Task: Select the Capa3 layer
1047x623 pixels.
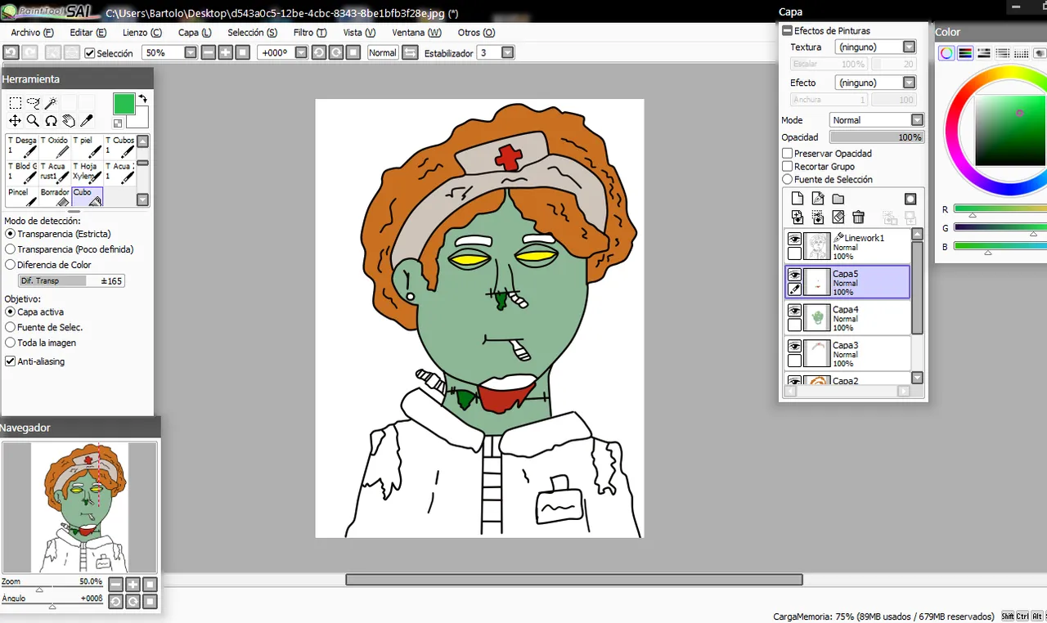Action: pos(847,353)
